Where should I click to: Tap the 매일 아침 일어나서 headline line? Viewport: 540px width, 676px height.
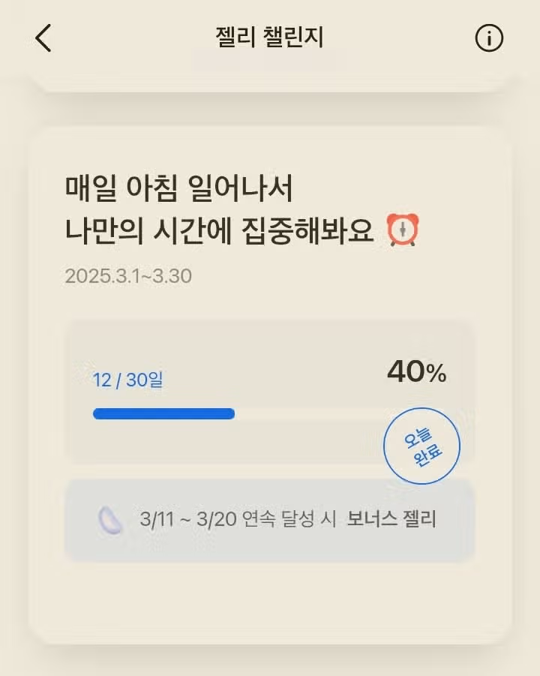tap(178, 188)
